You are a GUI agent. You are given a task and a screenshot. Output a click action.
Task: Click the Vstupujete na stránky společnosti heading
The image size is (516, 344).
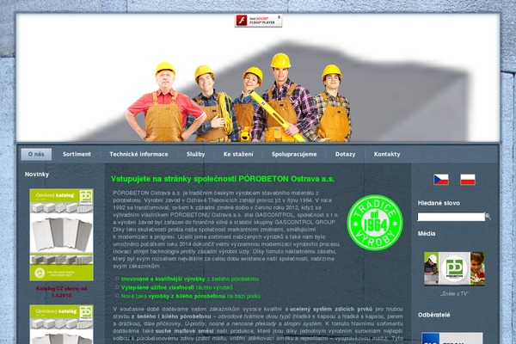tap(223, 179)
